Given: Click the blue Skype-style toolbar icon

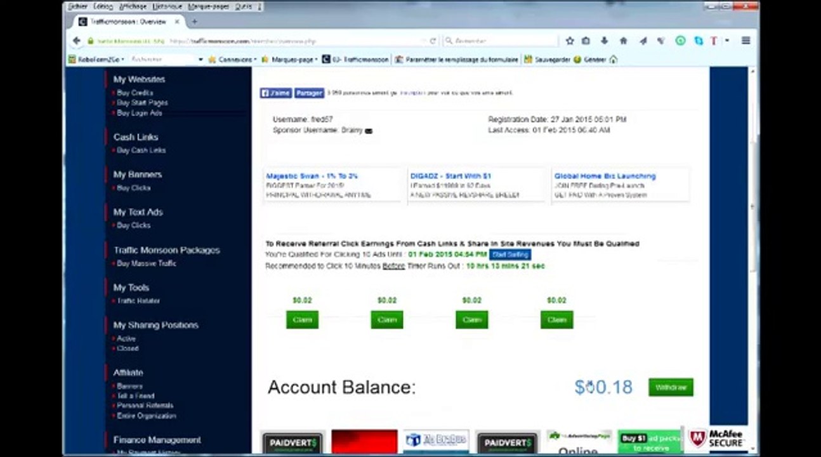Looking at the screenshot, I should (x=699, y=41).
